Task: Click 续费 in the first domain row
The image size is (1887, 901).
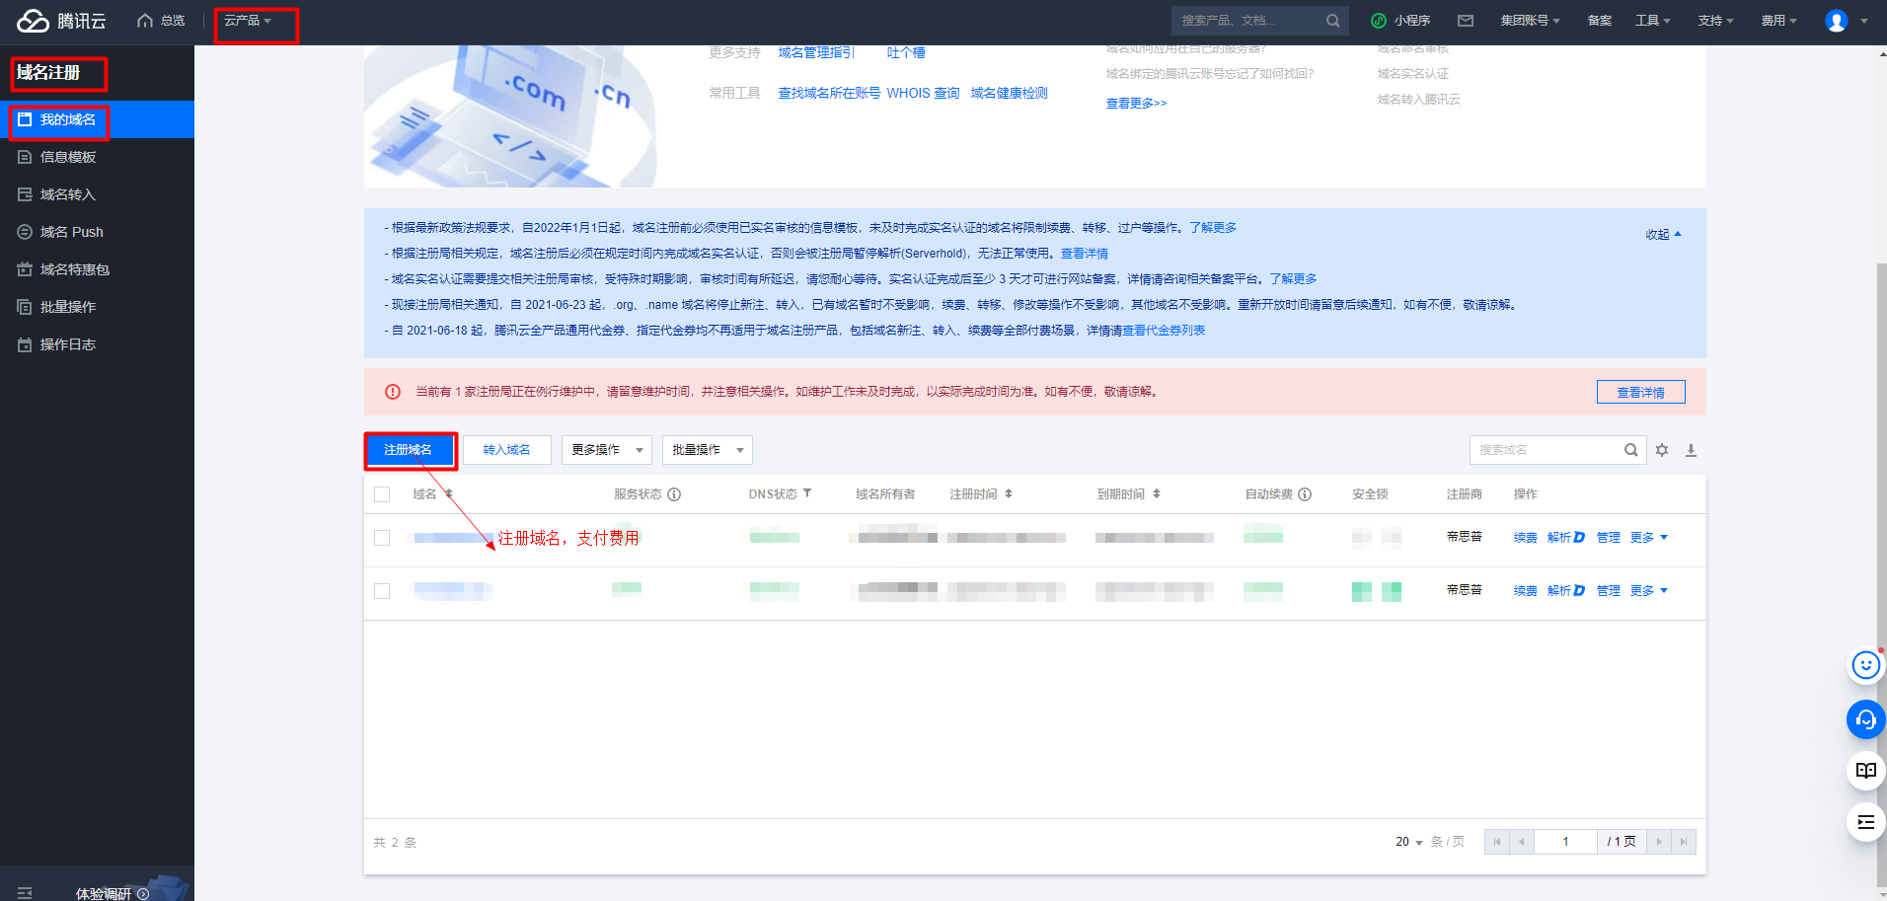Action: pos(1525,538)
